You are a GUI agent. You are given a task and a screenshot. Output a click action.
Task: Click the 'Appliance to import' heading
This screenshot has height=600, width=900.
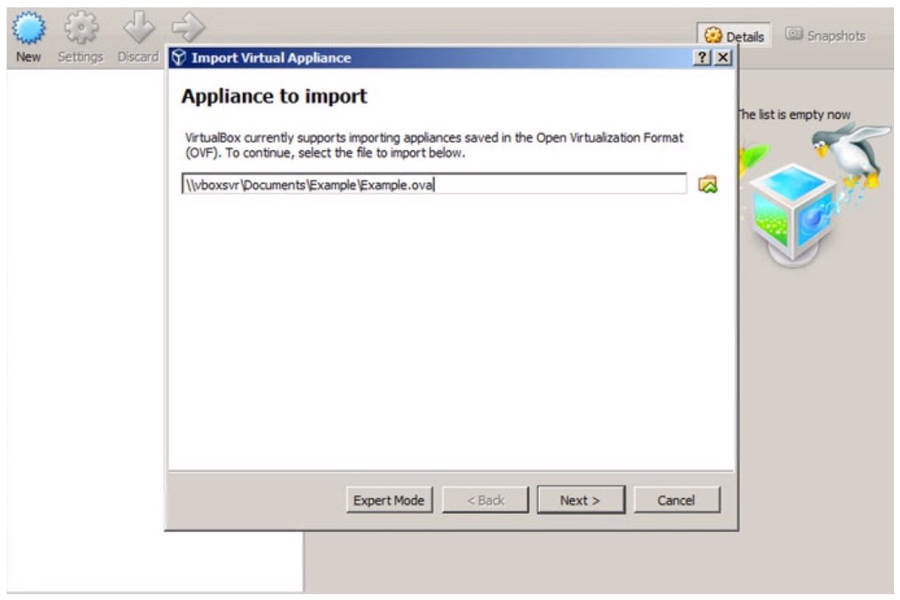(274, 97)
